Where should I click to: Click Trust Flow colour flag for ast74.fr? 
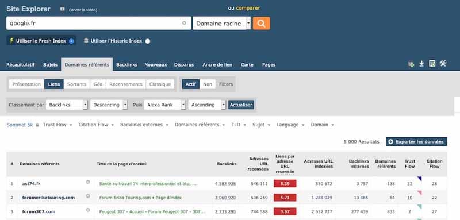click(x=420, y=179)
